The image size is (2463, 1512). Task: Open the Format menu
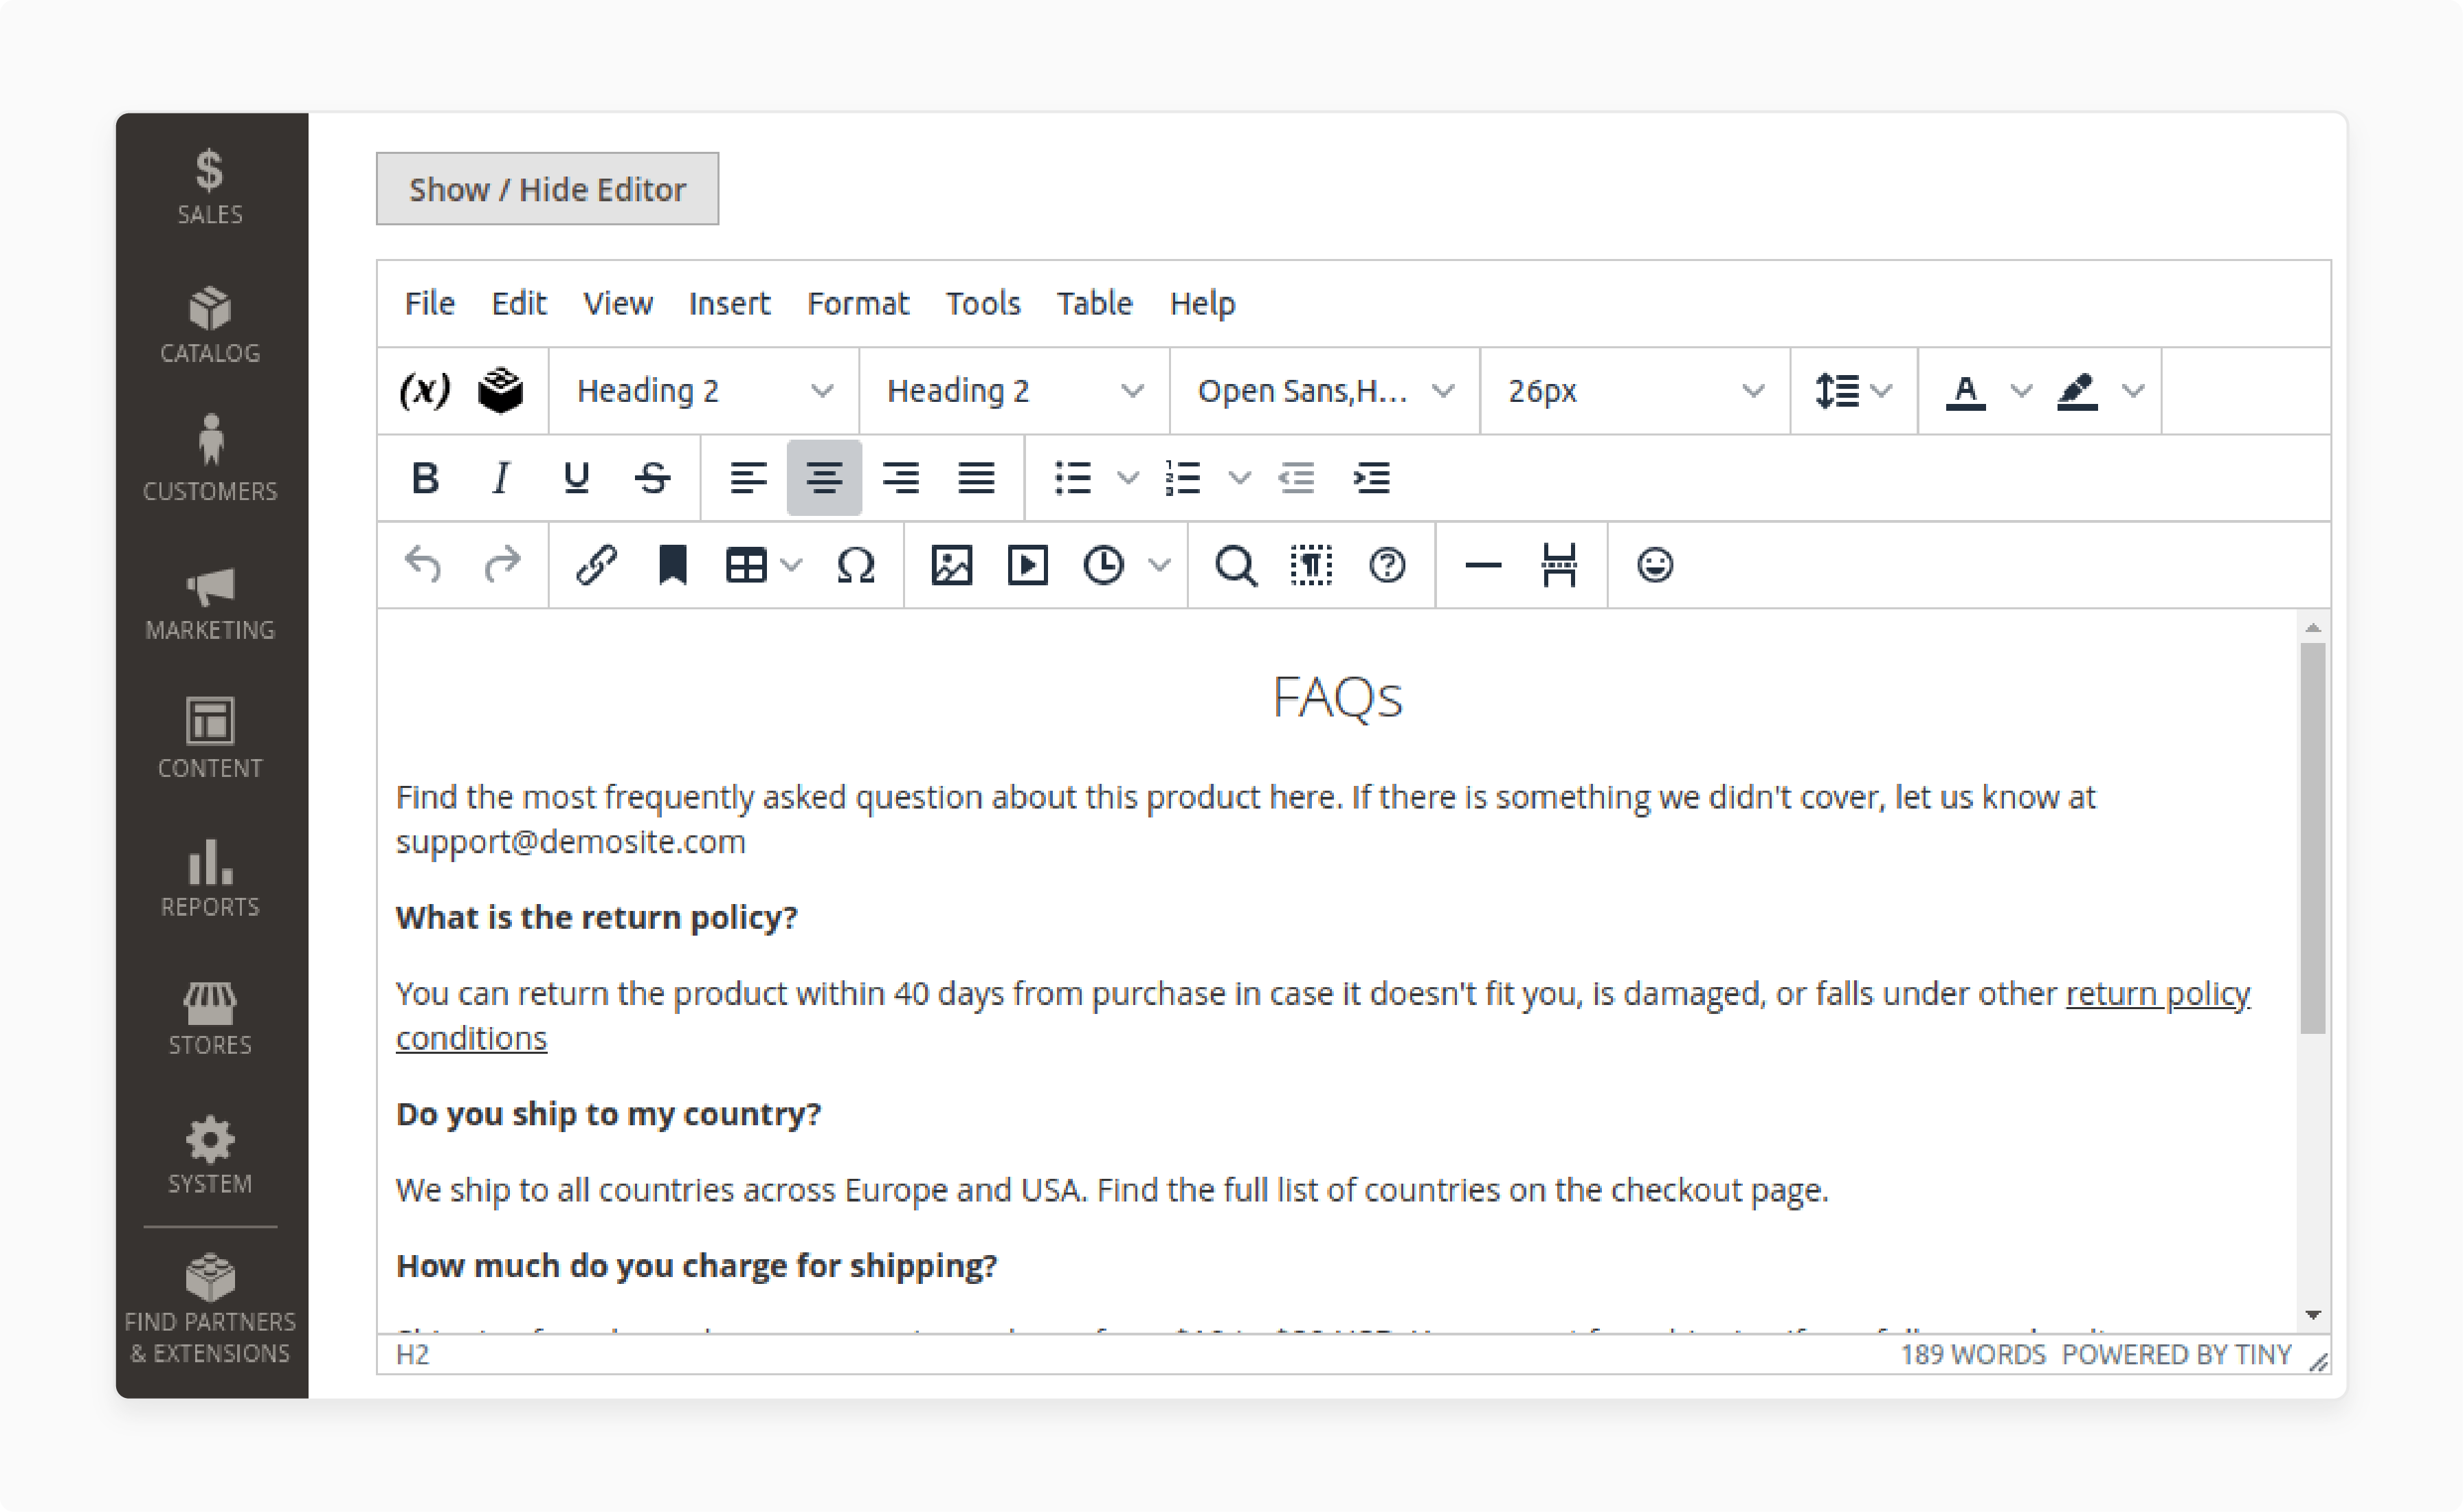point(858,303)
